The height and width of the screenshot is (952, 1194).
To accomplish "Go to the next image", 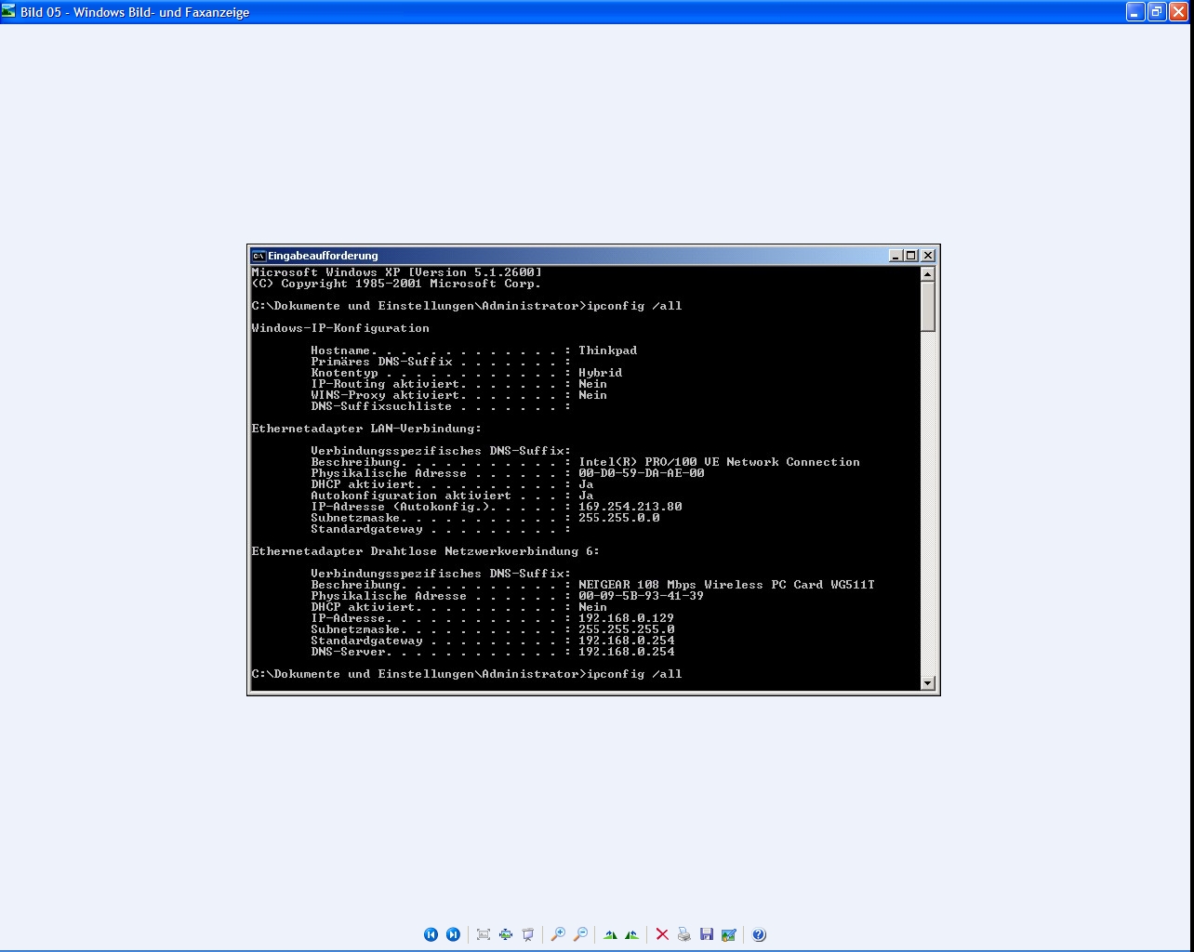I will point(453,934).
